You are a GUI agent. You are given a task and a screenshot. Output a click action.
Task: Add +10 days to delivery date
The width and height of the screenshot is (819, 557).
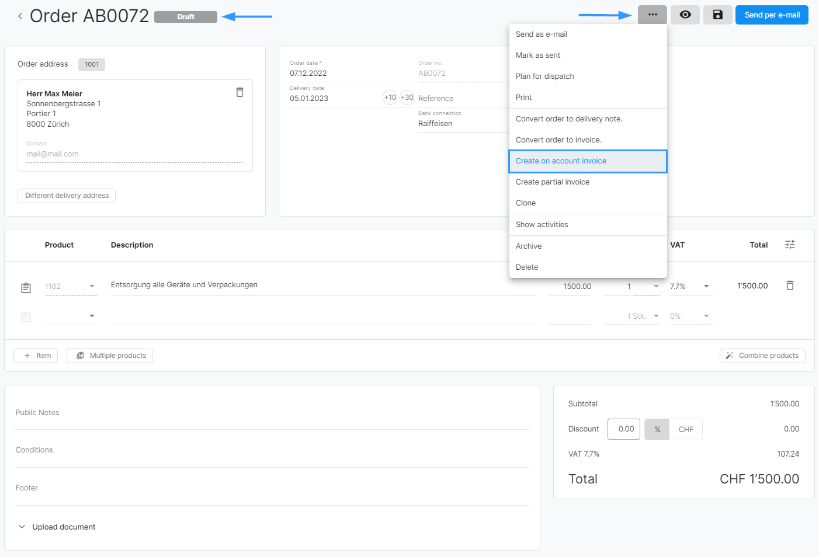point(390,98)
